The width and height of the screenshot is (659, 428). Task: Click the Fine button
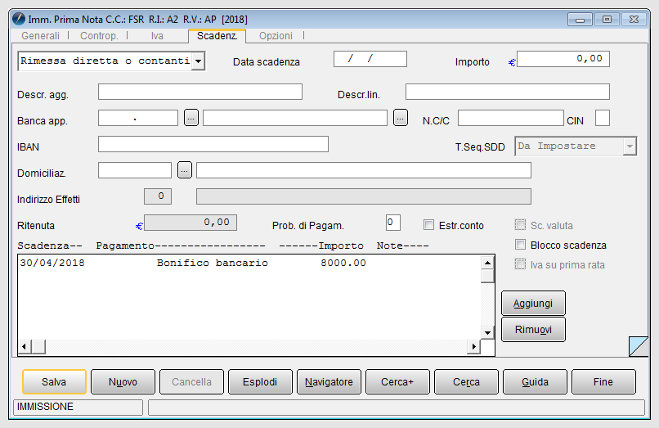click(x=603, y=381)
